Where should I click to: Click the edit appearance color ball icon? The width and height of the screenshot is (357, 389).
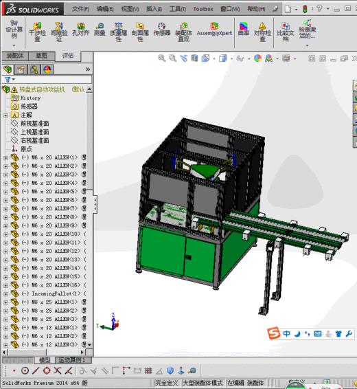click(257, 58)
